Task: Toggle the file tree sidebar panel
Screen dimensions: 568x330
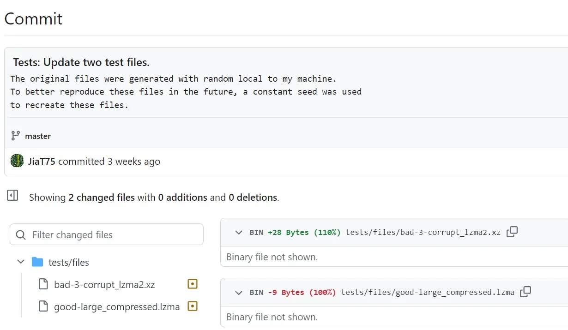Action: [x=12, y=196]
